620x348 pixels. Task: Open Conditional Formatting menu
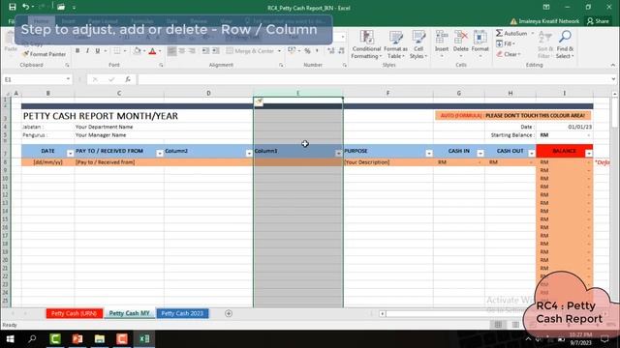click(366, 44)
